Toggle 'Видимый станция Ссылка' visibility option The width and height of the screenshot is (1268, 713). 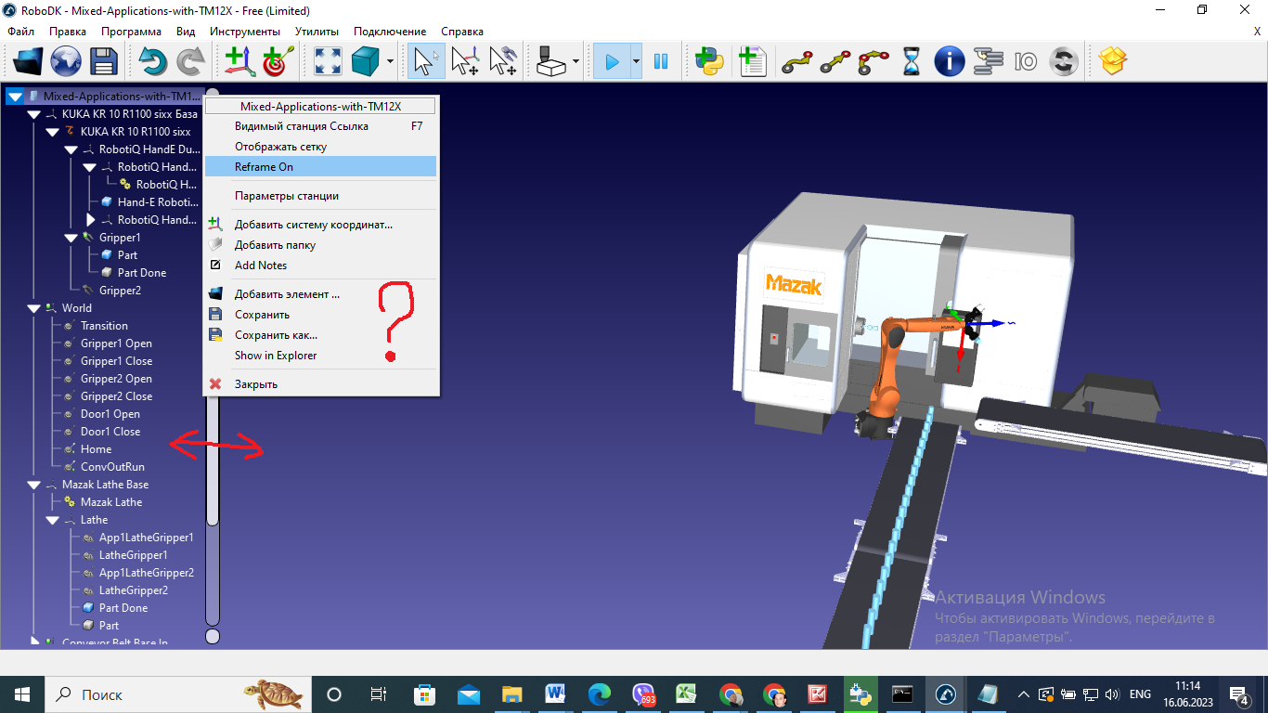pyautogui.click(x=301, y=126)
